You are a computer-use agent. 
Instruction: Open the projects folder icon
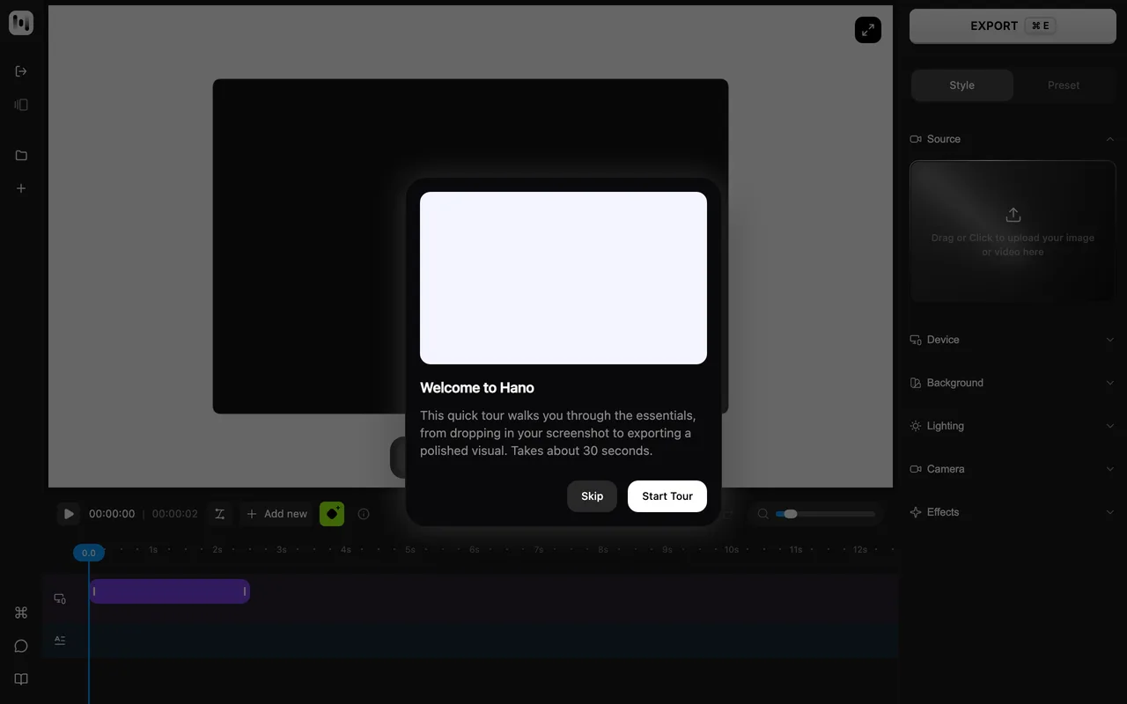[x=21, y=156]
